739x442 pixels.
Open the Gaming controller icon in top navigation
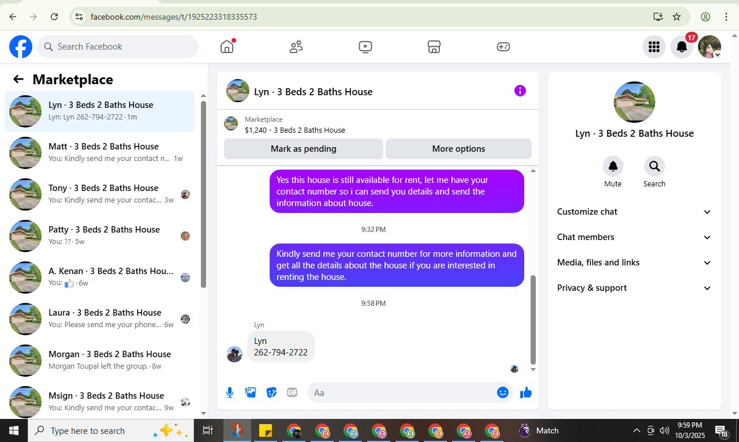(503, 47)
